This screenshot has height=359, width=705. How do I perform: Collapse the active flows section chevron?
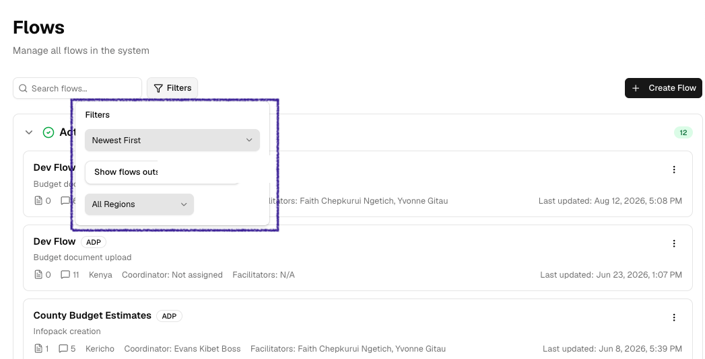pyautogui.click(x=29, y=132)
